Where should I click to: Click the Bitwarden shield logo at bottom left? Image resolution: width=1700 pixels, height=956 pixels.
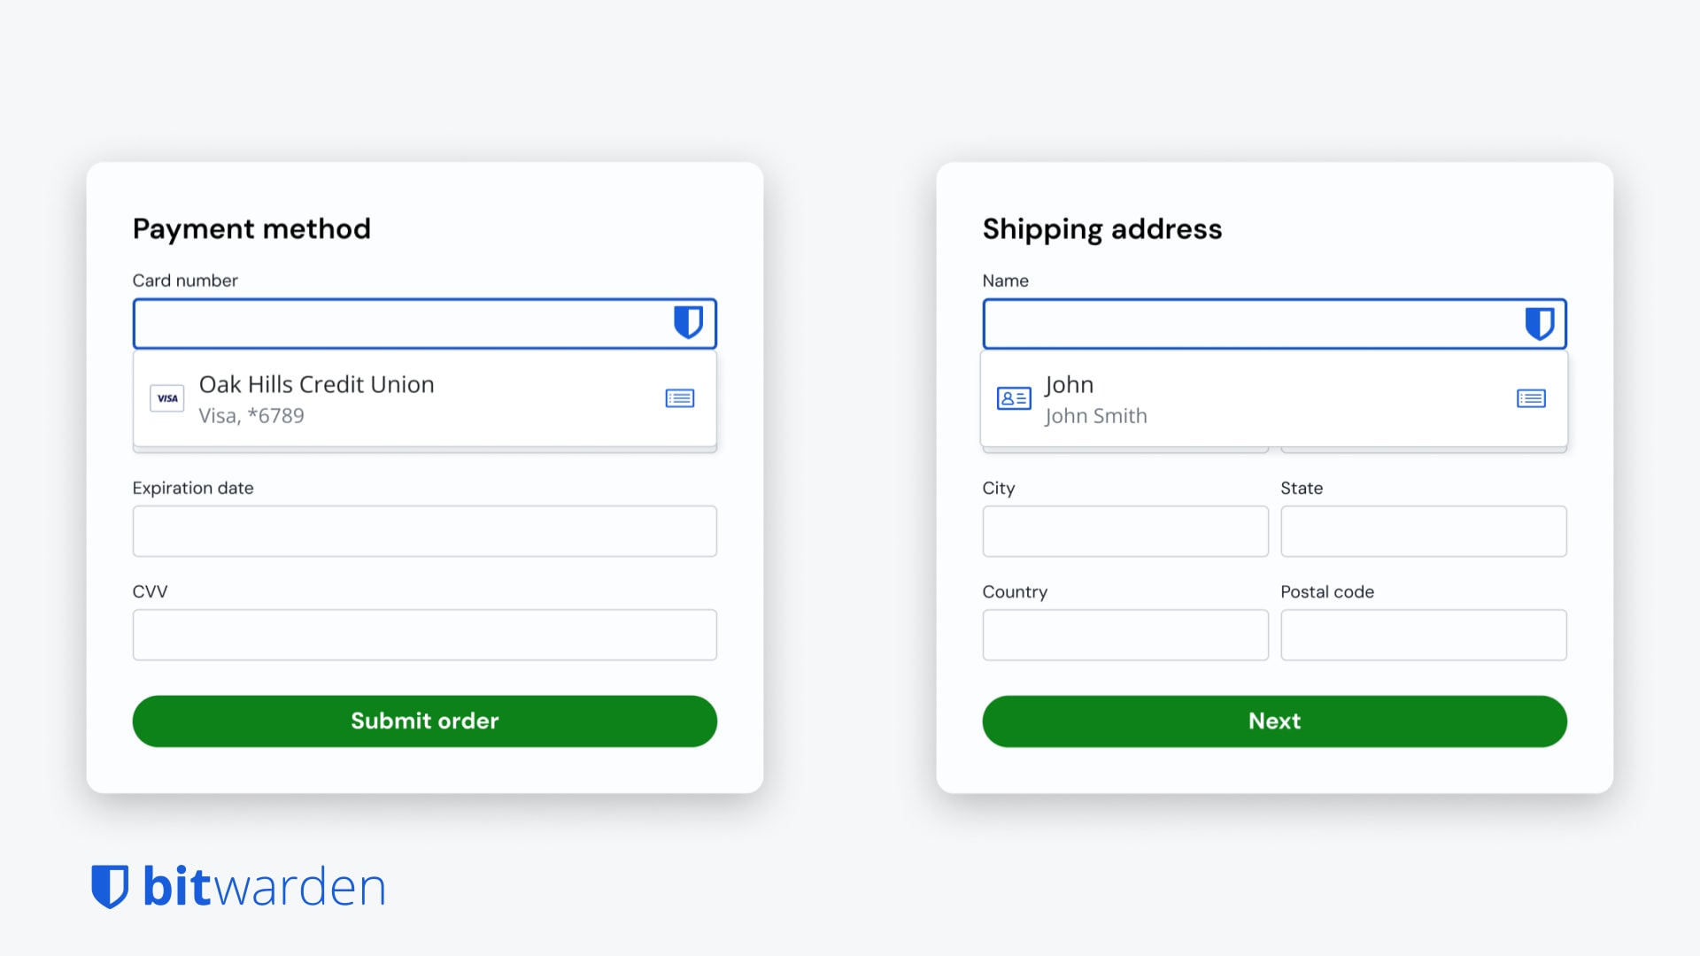(112, 886)
